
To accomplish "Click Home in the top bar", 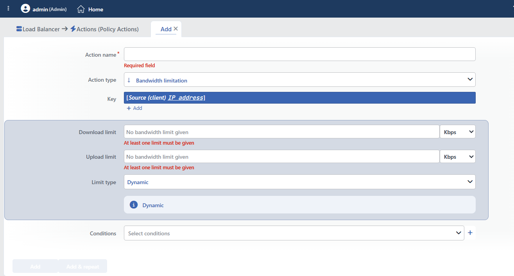I will pos(96,9).
